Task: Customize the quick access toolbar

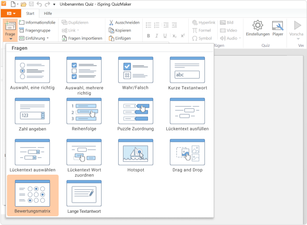Action: click(x=54, y=4)
